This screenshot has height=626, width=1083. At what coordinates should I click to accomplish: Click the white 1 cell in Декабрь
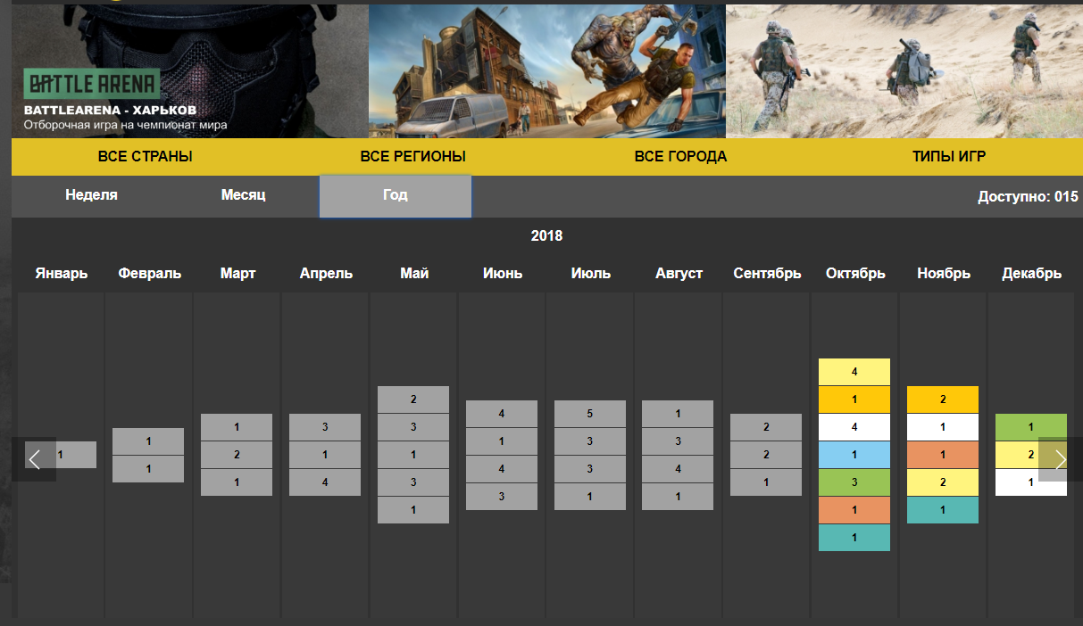coord(1031,482)
